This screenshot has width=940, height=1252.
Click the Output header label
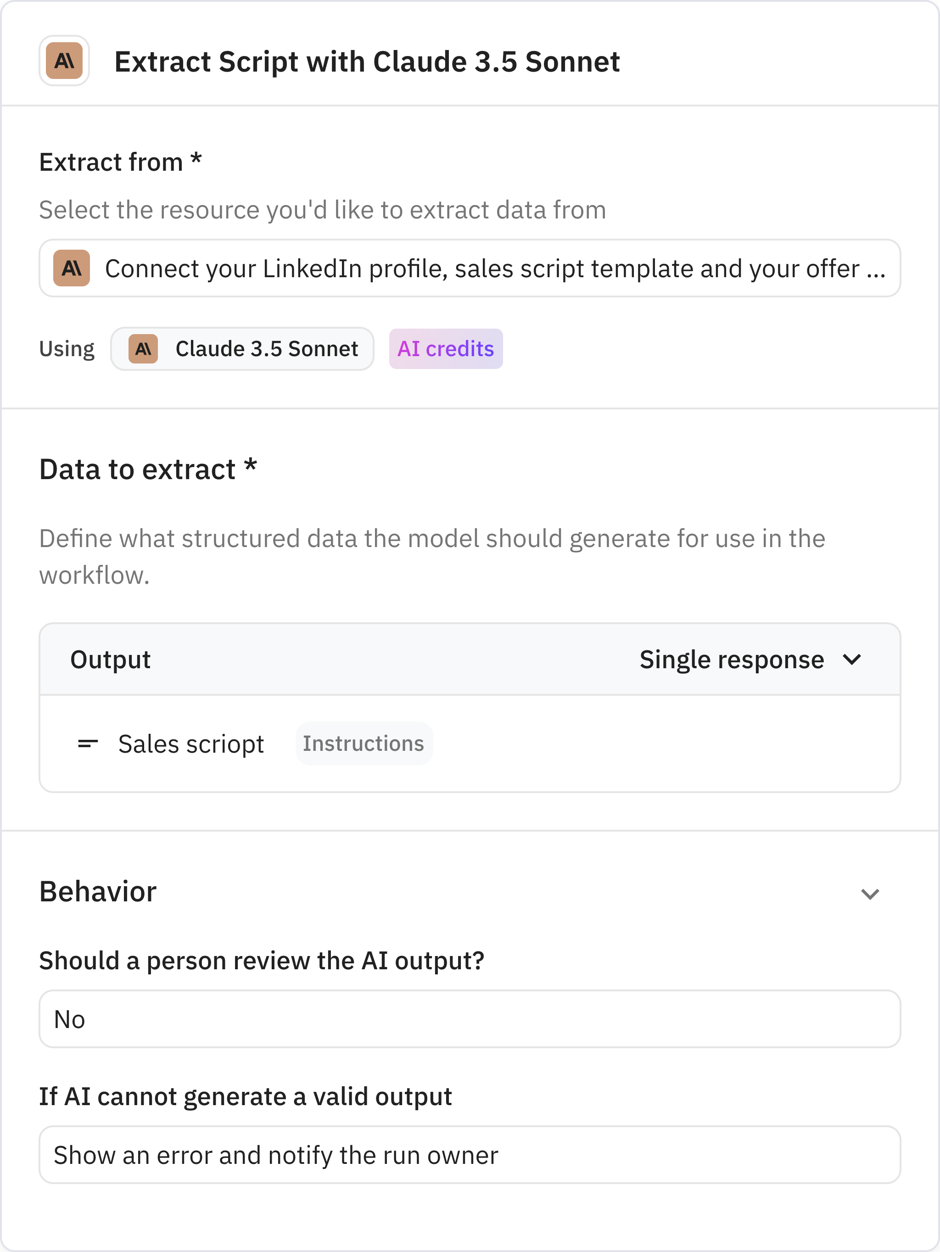point(110,660)
